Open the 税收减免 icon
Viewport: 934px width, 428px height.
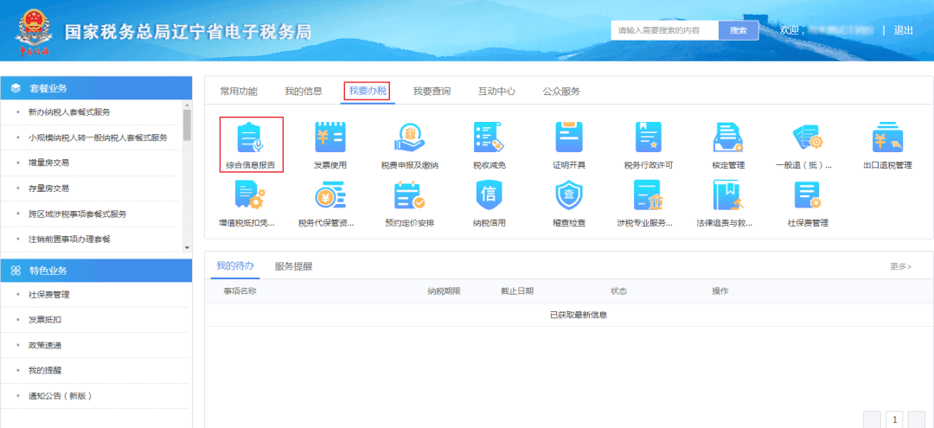[x=489, y=144]
